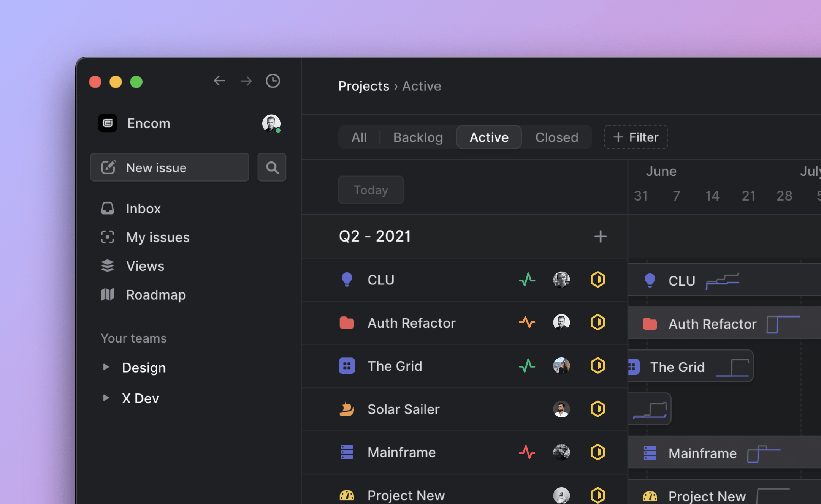The height and width of the screenshot is (504, 821).
Task: Click the Today button
Action: (x=371, y=190)
